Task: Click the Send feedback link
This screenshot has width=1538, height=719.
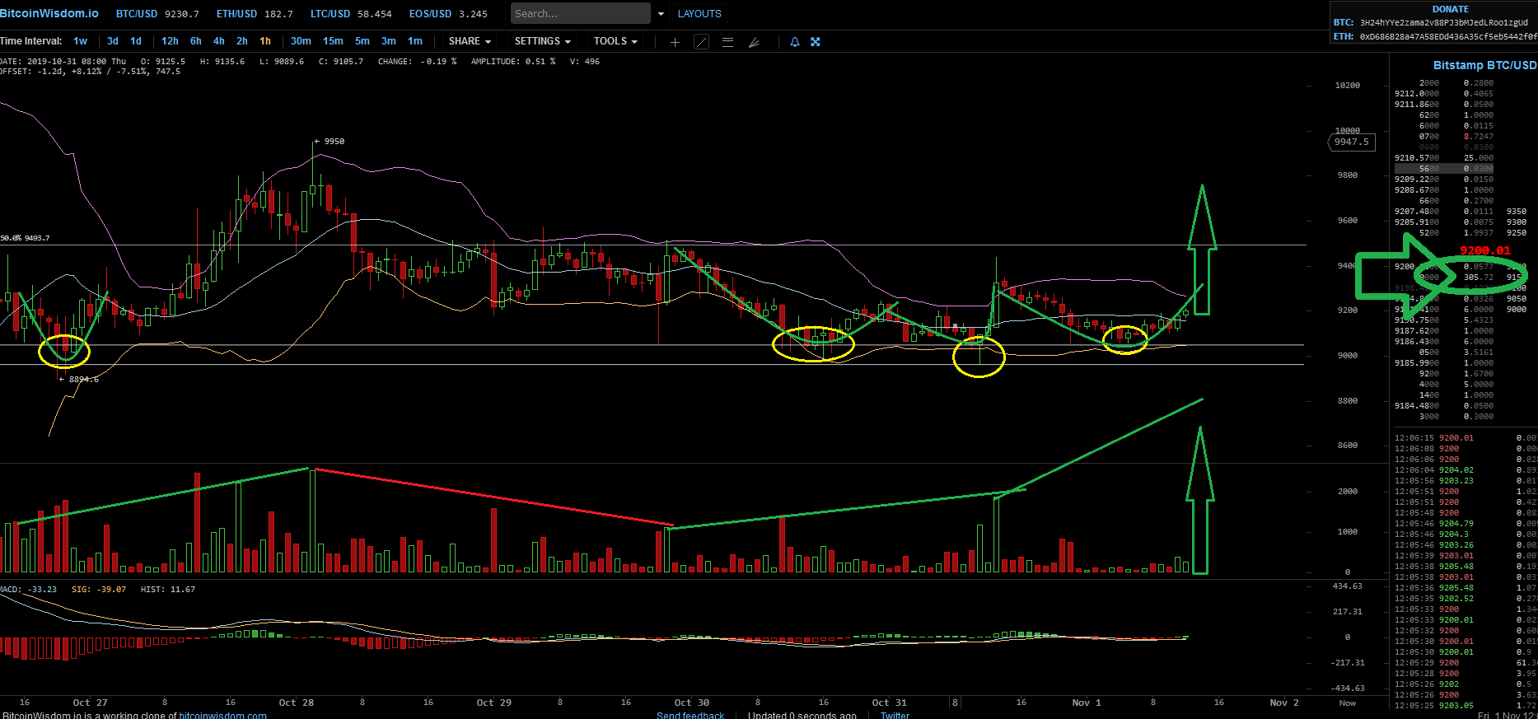Action: [x=690, y=714]
